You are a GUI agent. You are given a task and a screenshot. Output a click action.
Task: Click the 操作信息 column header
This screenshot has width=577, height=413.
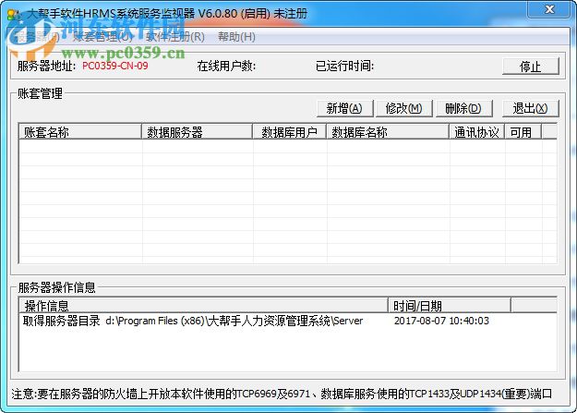click(203, 306)
